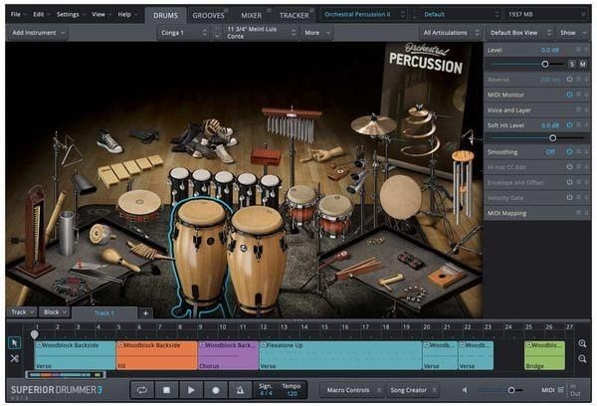Screen dimensions: 597x406
Task: Open the Orchestral Percussion II library selector
Action: 364,15
